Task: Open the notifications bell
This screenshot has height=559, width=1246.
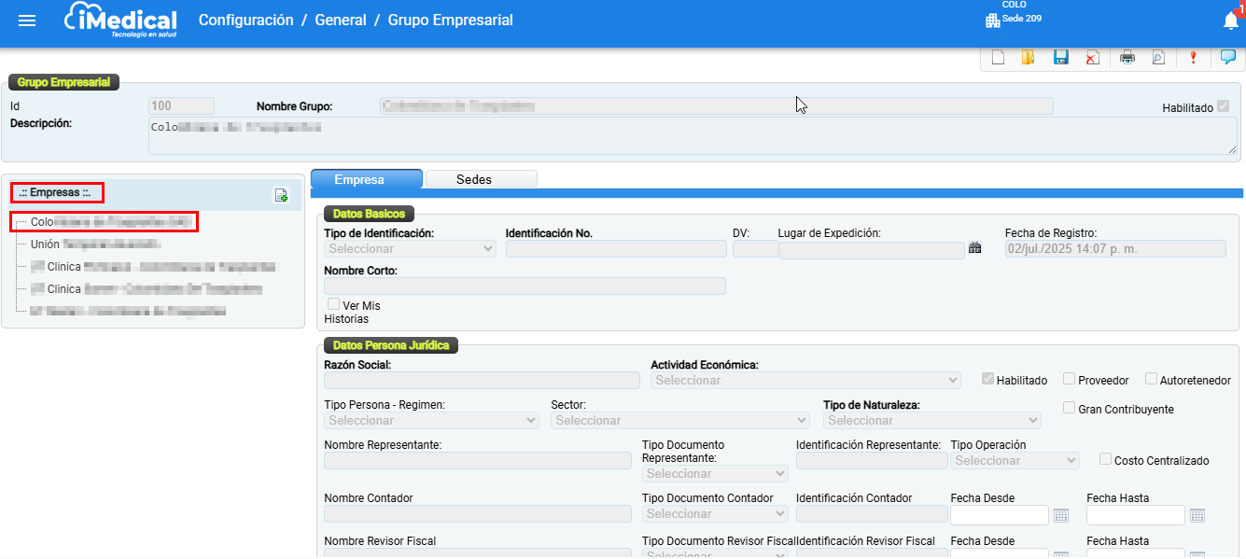Action: [x=1230, y=21]
